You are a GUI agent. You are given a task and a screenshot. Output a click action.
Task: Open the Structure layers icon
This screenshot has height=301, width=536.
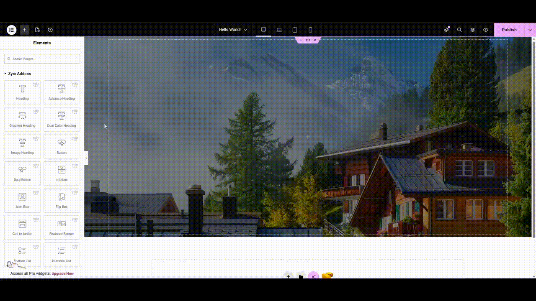[472, 30]
